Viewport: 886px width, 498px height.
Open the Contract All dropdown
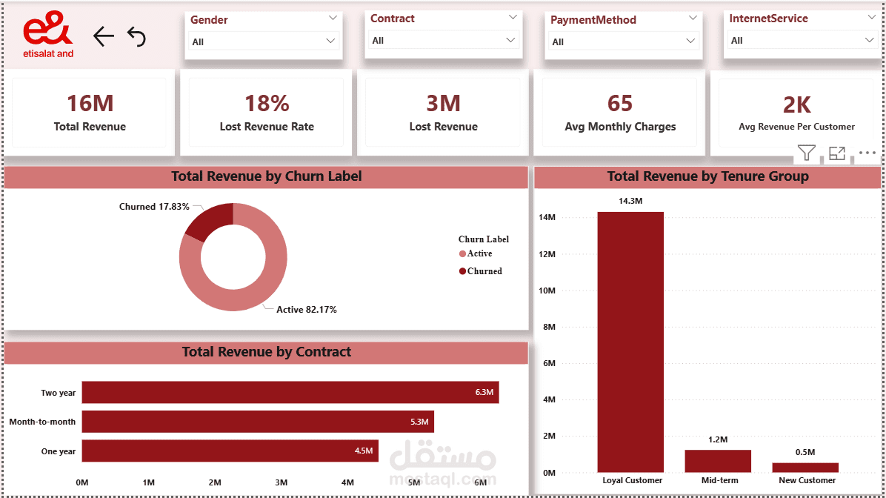point(444,40)
